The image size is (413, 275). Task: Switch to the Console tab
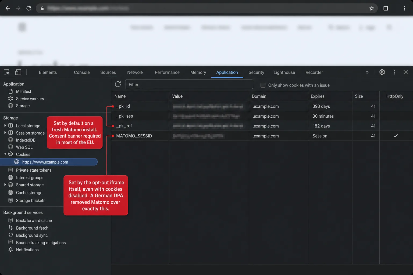(x=82, y=73)
